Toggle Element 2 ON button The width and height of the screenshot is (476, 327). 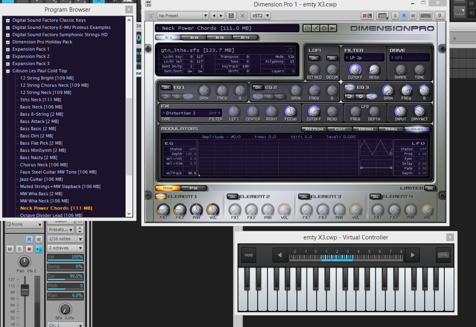coord(232,197)
